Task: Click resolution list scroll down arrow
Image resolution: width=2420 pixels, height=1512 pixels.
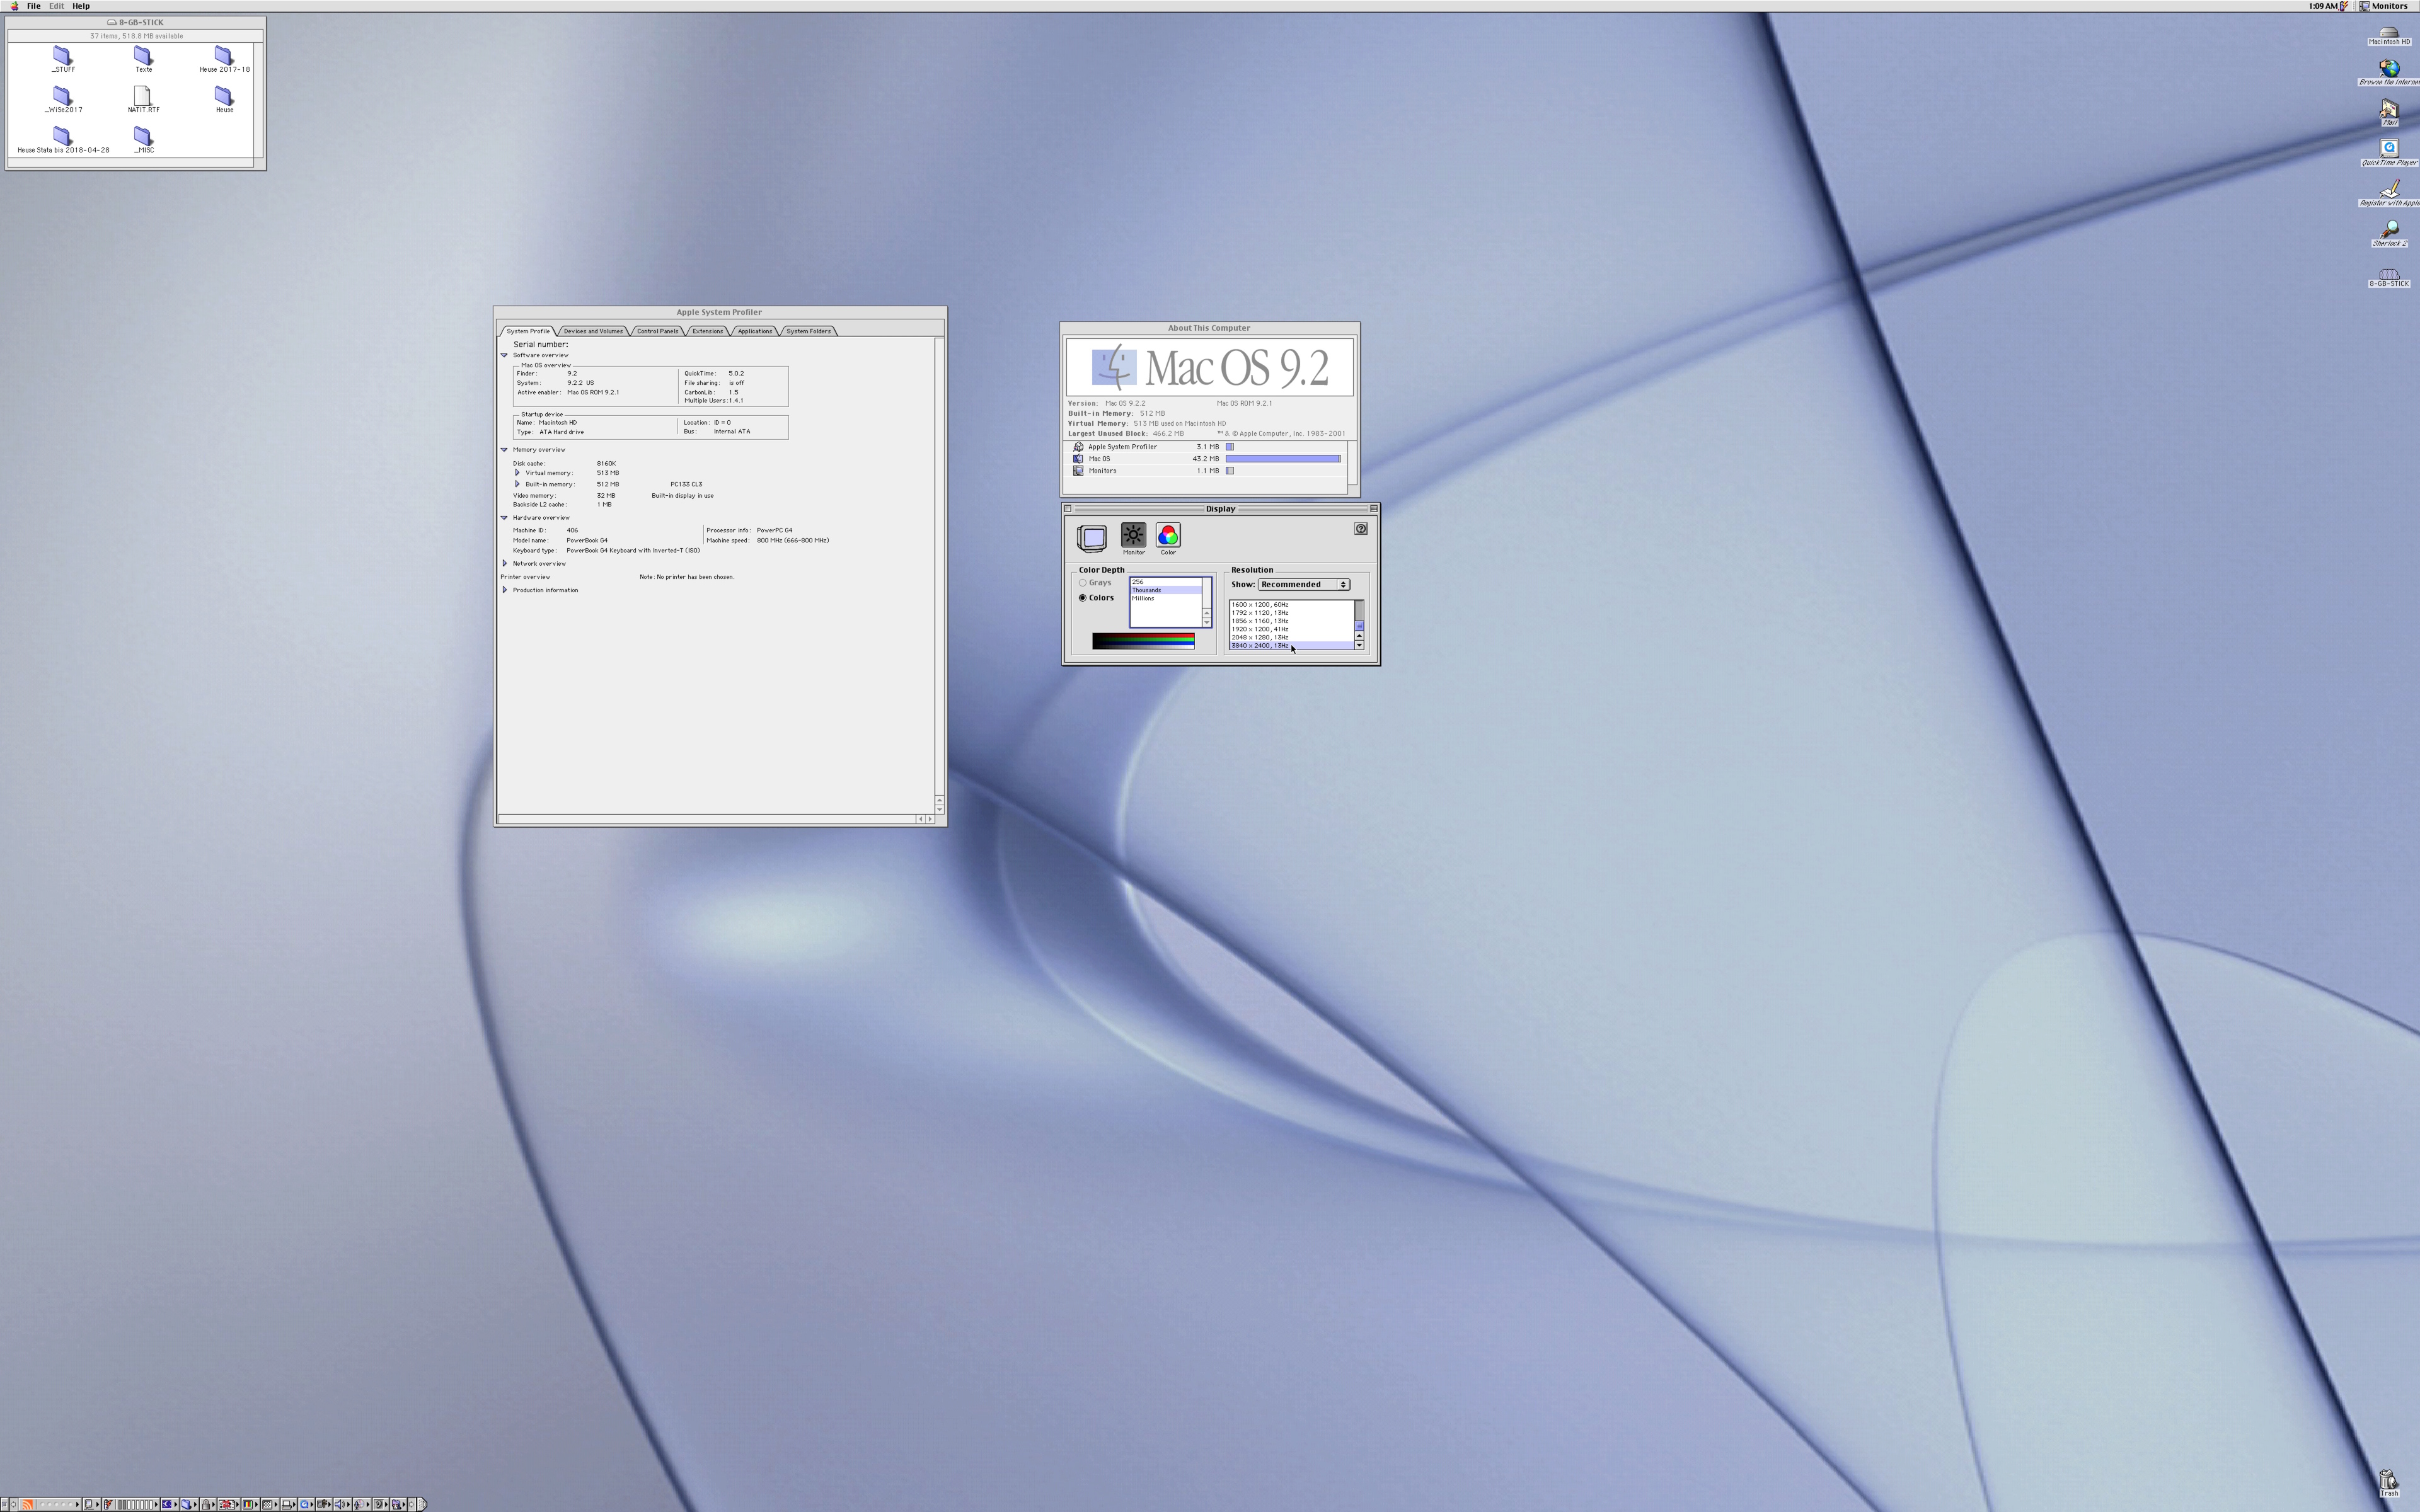Action: 1359,645
